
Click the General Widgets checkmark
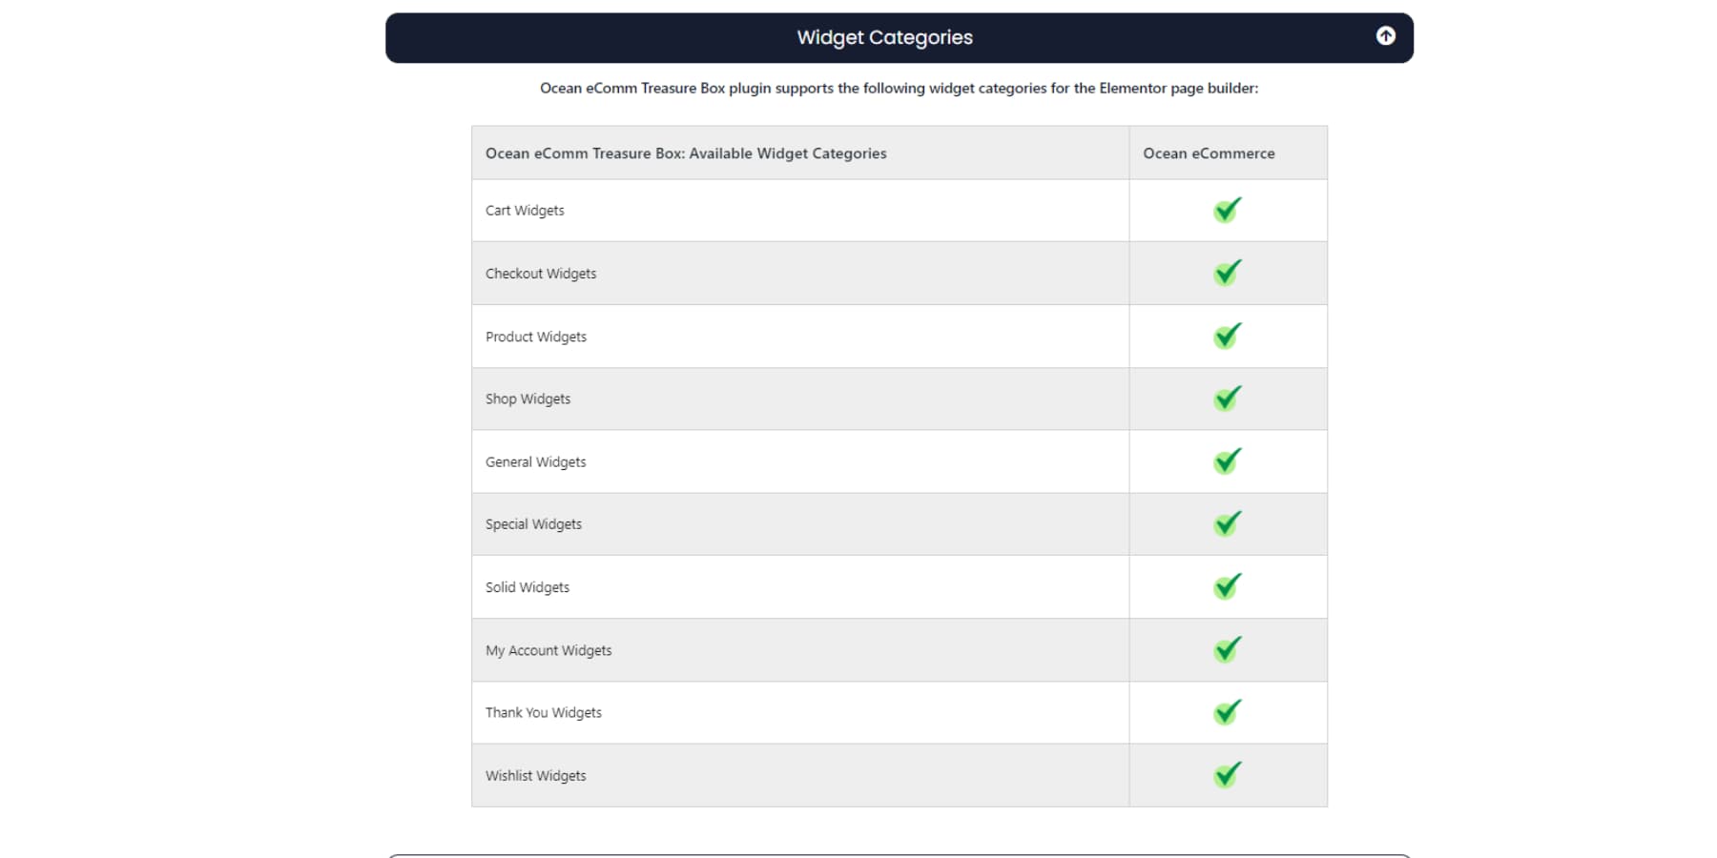click(x=1228, y=461)
